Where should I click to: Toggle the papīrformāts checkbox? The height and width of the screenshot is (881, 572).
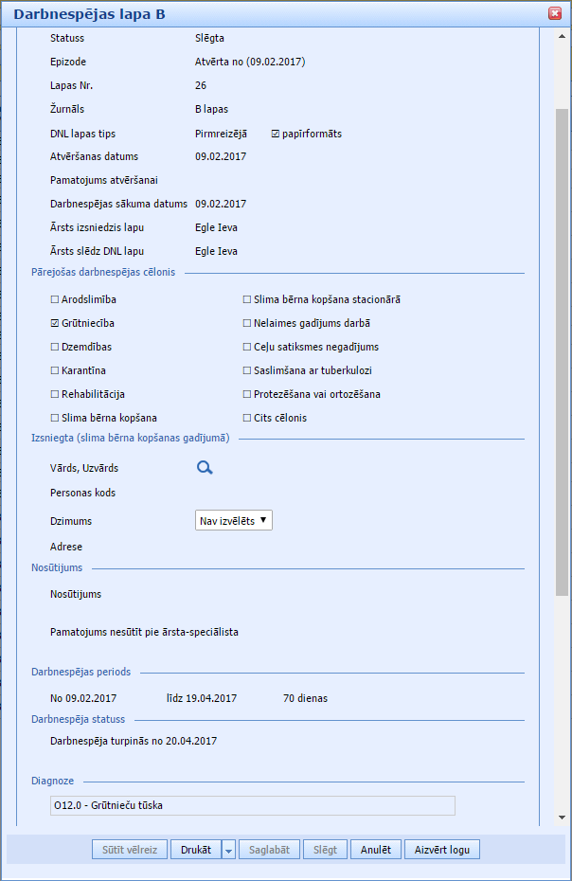tap(276, 134)
